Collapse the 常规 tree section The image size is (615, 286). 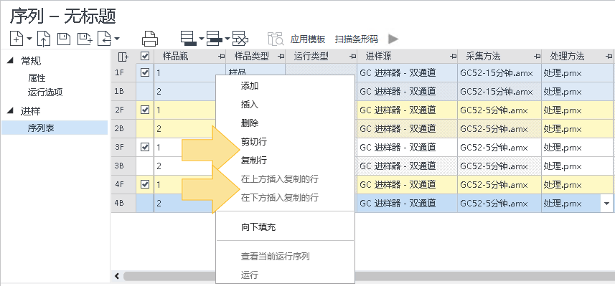tap(11, 60)
